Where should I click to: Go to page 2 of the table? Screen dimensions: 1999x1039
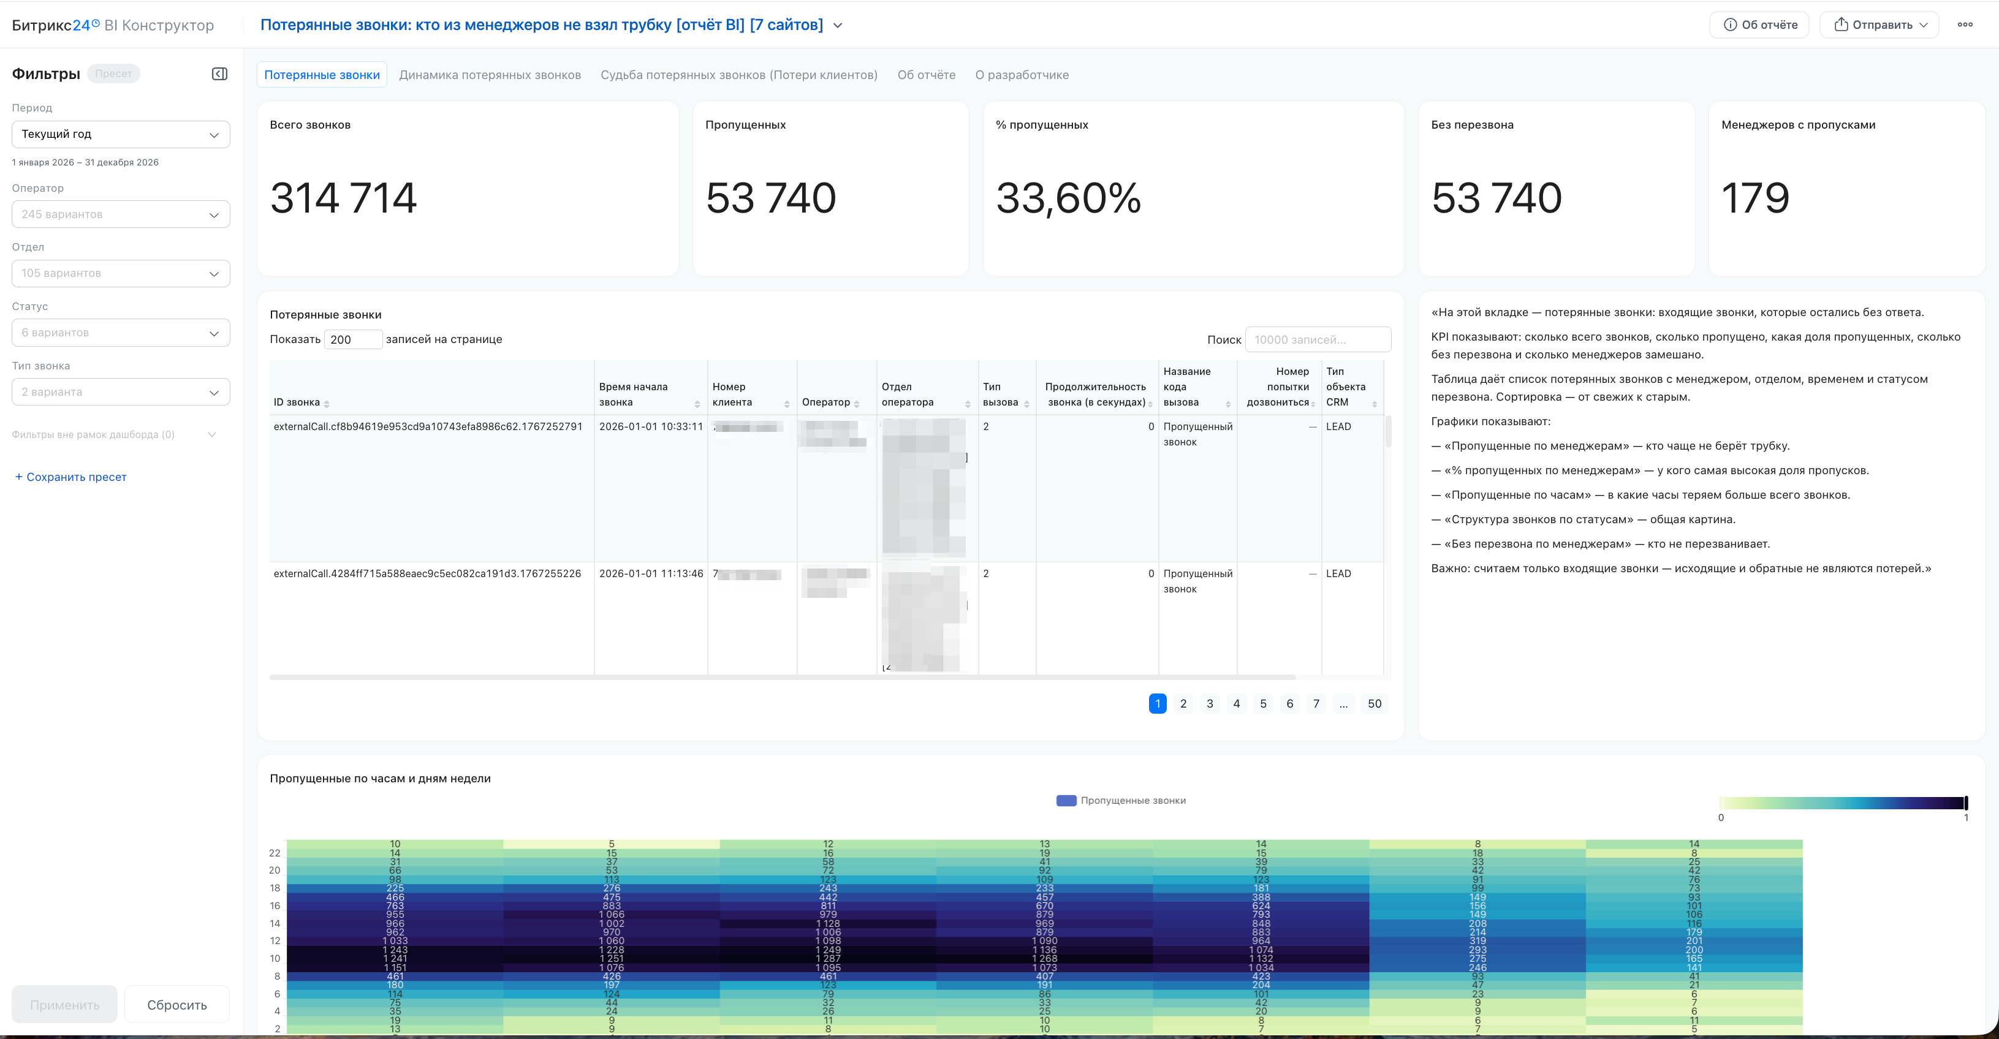(x=1183, y=704)
